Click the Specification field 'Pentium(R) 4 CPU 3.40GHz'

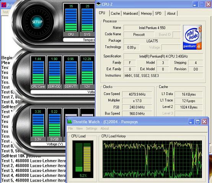[163, 56]
